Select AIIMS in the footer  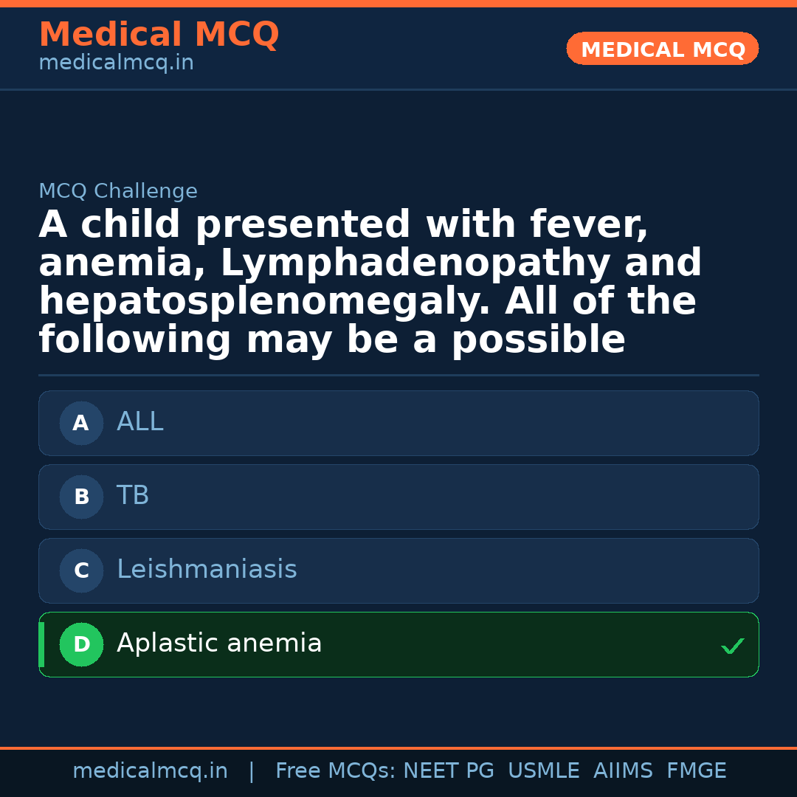pos(623,771)
